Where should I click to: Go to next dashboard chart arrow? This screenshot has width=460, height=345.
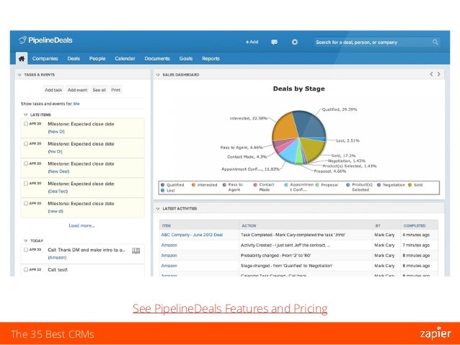click(439, 74)
